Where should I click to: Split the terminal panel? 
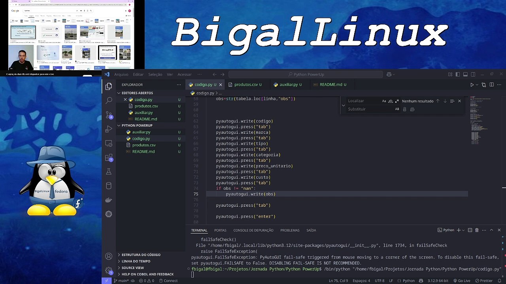coord(470,230)
